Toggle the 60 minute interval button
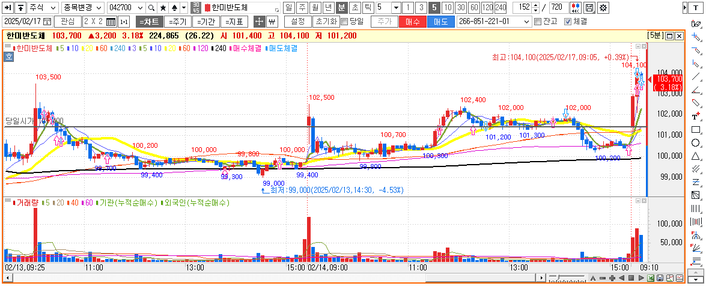706x286 pixels. [x=473, y=8]
